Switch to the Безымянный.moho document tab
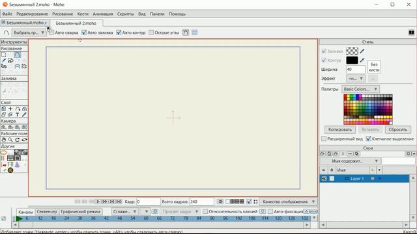The width and height of the screenshot is (417, 234). tap(25, 23)
